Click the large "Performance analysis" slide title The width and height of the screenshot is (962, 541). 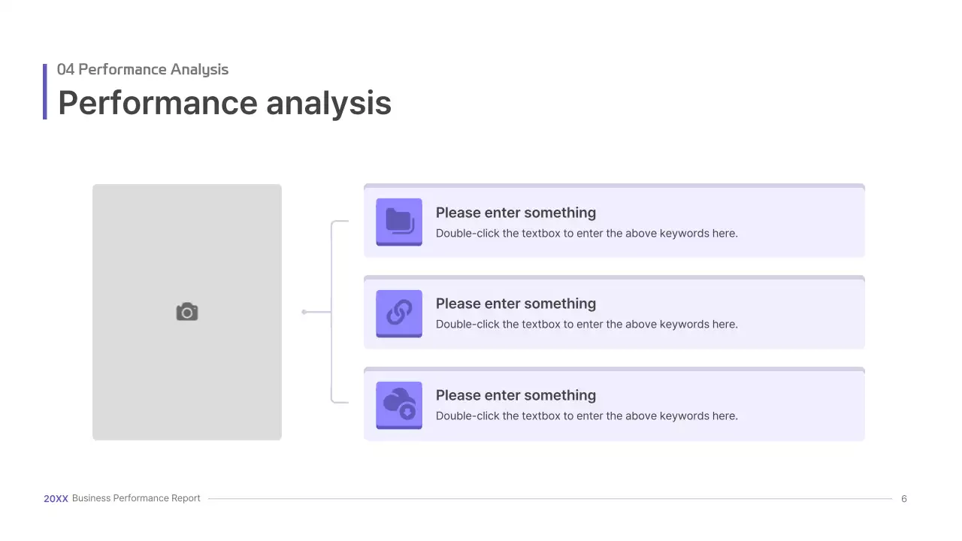pos(225,103)
